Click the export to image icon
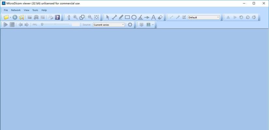 30,17
